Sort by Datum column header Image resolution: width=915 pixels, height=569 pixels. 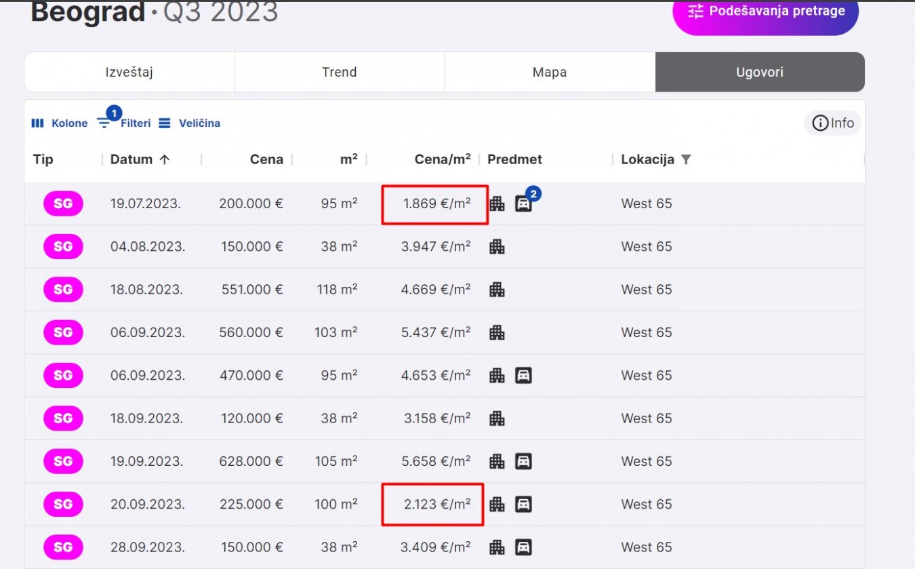click(131, 159)
